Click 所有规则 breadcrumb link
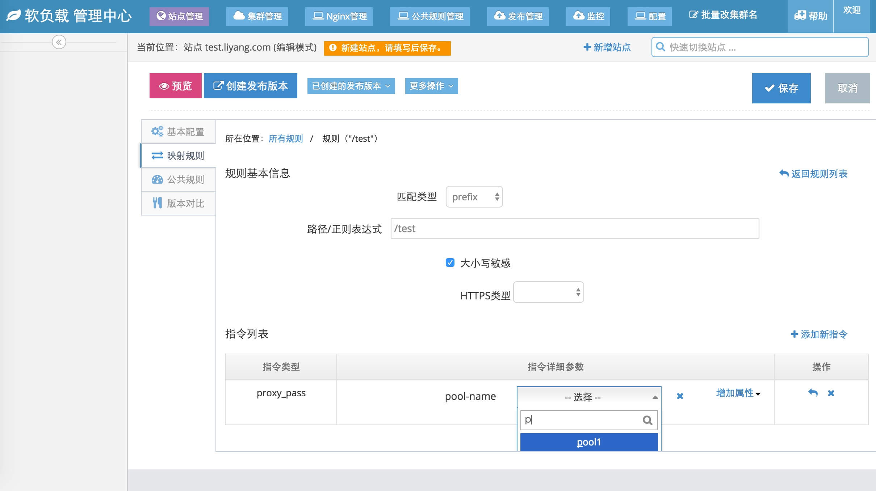The height and width of the screenshot is (491, 876). (285, 138)
